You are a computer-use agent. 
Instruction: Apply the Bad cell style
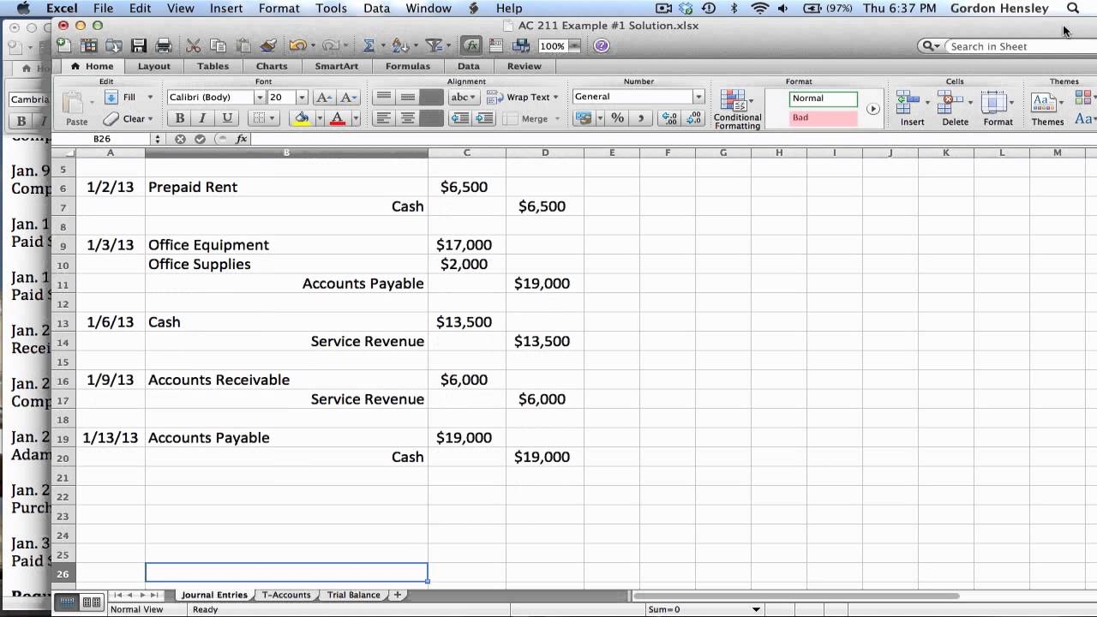(x=823, y=118)
